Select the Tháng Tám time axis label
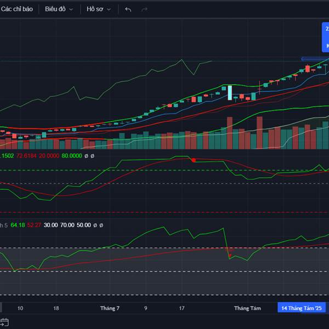The height and width of the screenshot is (329, 329). point(247,308)
